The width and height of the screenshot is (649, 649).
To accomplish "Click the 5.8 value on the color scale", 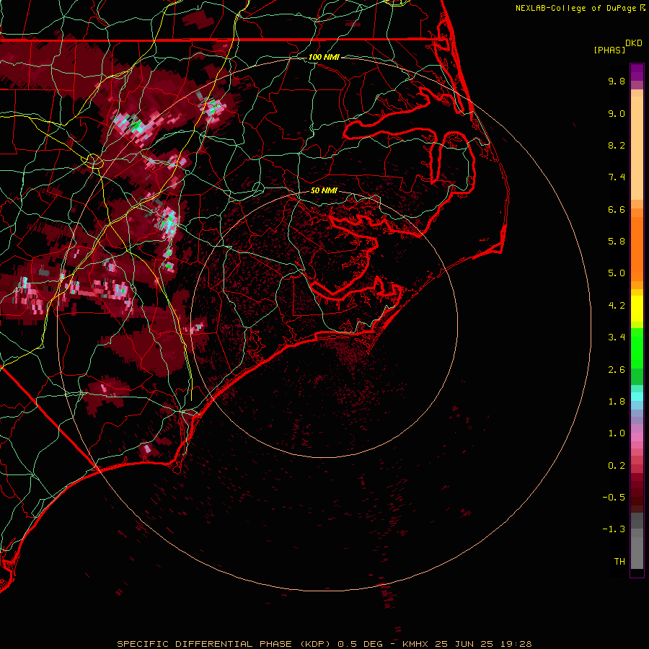I will 617,242.
